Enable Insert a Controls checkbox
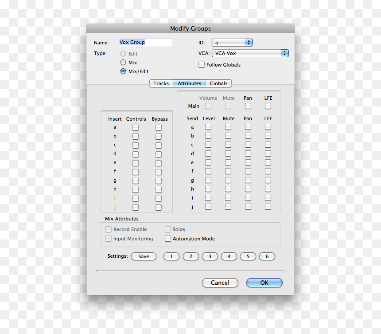The width and height of the screenshot is (381, 334). [136, 128]
